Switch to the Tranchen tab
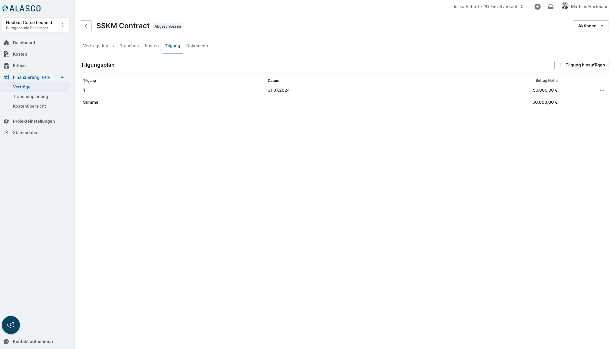 click(x=129, y=46)
